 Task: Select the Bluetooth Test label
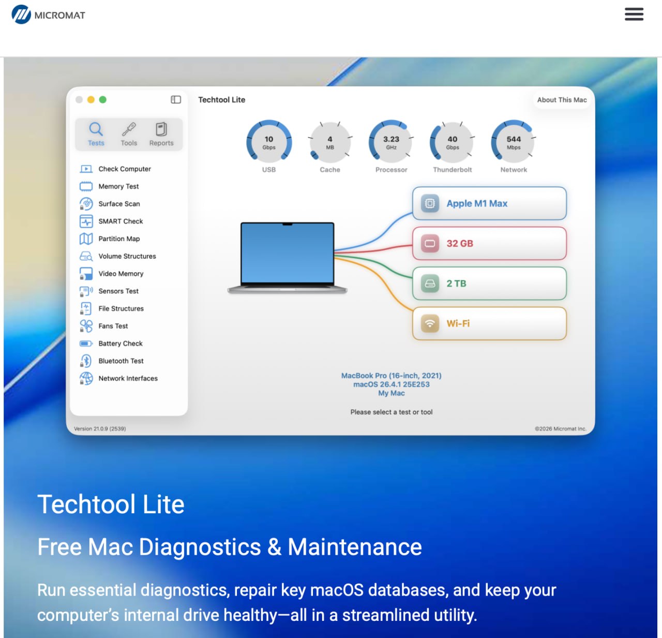pos(121,361)
